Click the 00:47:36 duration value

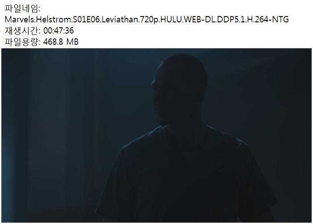pyautogui.click(x=59, y=31)
